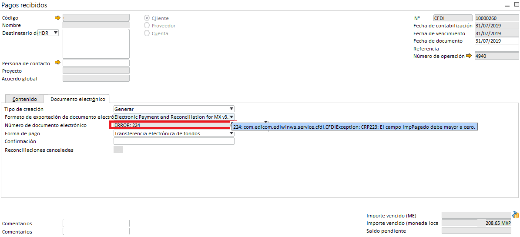Open the Destinatario HDR dropdown

[55, 33]
